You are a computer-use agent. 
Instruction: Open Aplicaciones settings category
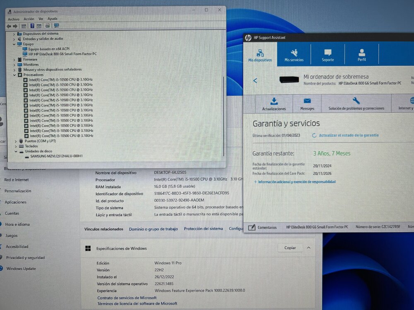coord(15,202)
